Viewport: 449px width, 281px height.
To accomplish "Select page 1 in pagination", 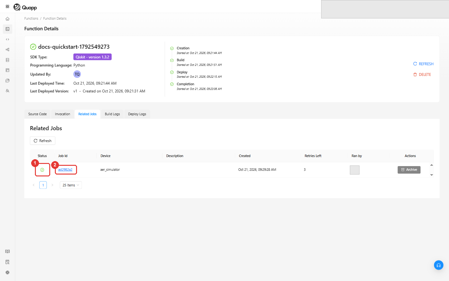I will pyautogui.click(x=43, y=185).
